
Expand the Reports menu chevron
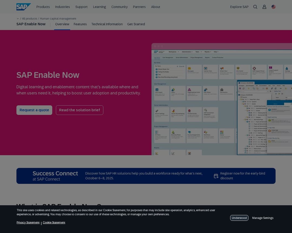click(210, 52)
